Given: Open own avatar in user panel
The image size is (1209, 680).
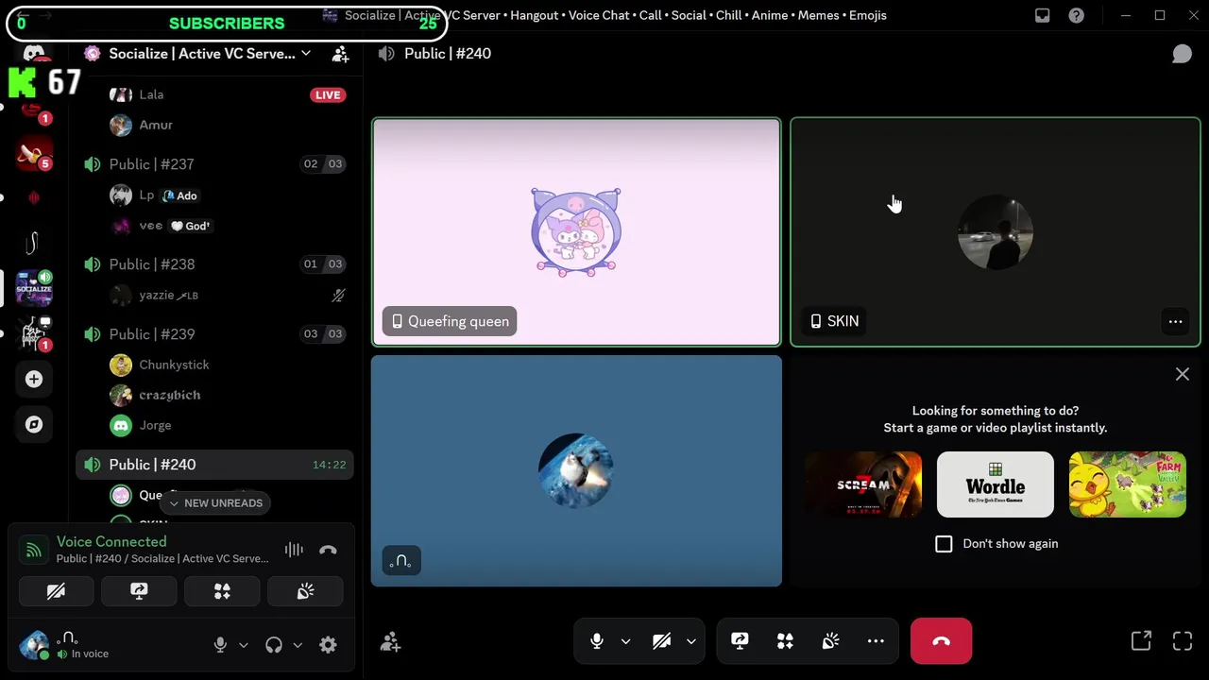Looking at the screenshot, I should coord(35,645).
